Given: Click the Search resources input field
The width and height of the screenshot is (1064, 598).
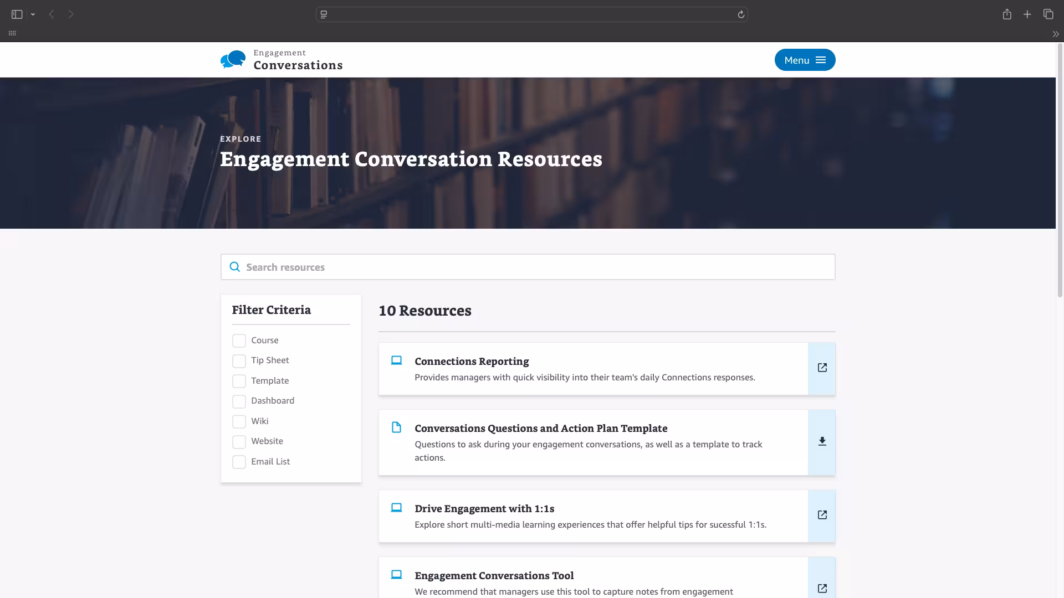Looking at the screenshot, I should pyautogui.click(x=528, y=267).
